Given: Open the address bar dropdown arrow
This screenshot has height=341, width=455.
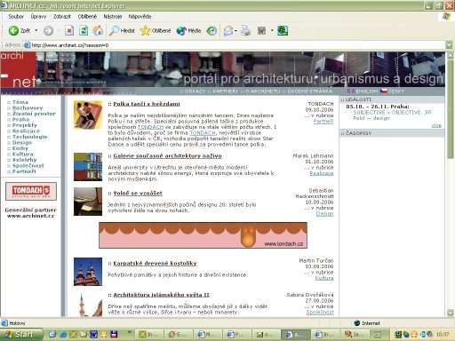Looking at the screenshot, I should [450, 45].
